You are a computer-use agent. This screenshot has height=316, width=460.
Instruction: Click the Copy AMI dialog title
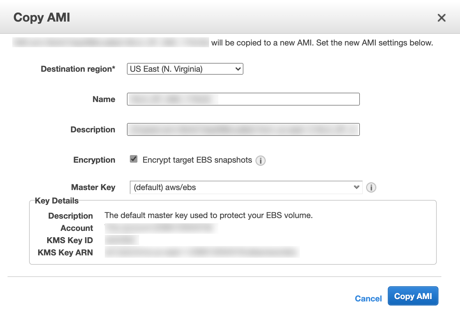pos(42,17)
